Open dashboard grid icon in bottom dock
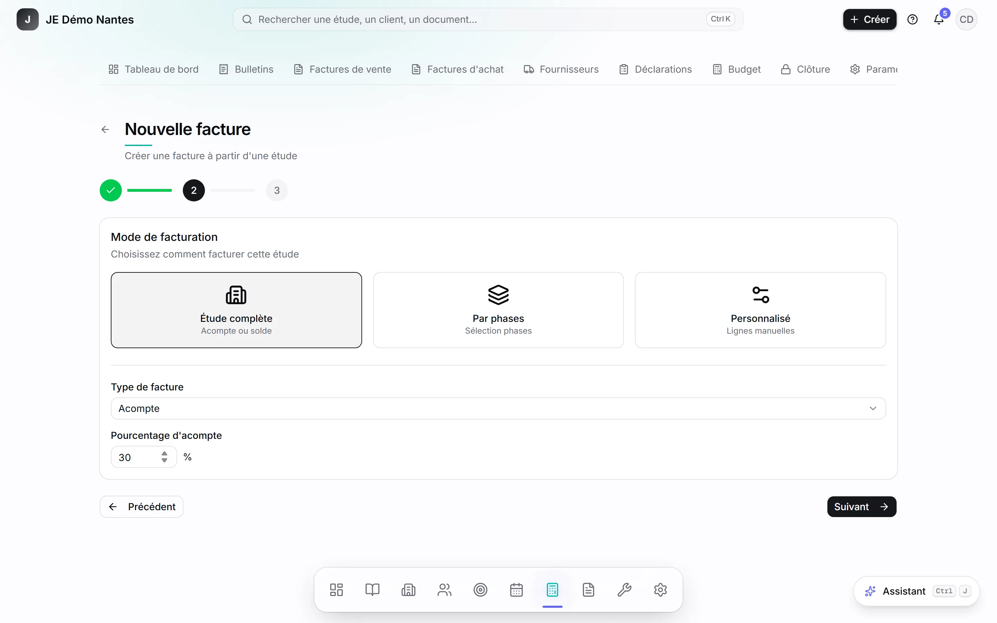 click(x=336, y=590)
